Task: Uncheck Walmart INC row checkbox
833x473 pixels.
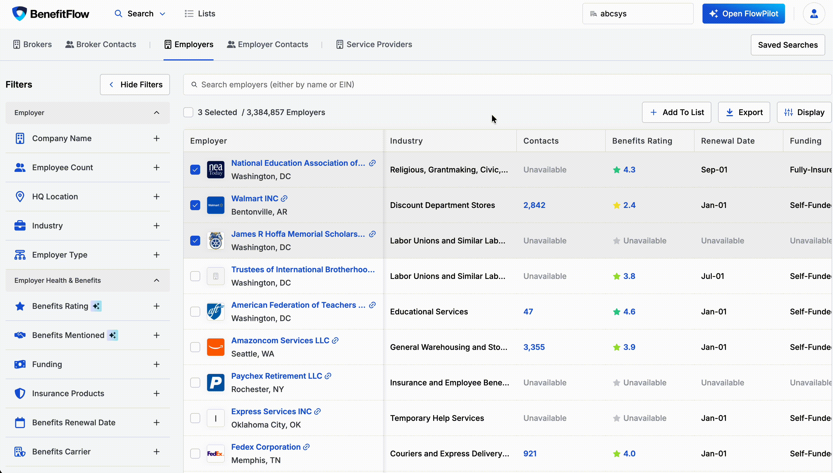Action: click(195, 205)
